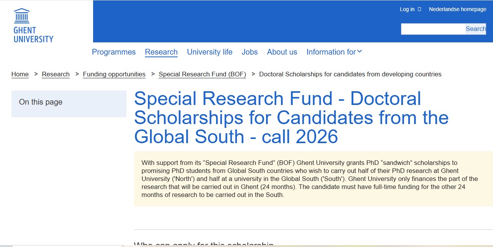Open the Log in link
Image resolution: width=493 pixels, height=247 pixels.
click(407, 9)
